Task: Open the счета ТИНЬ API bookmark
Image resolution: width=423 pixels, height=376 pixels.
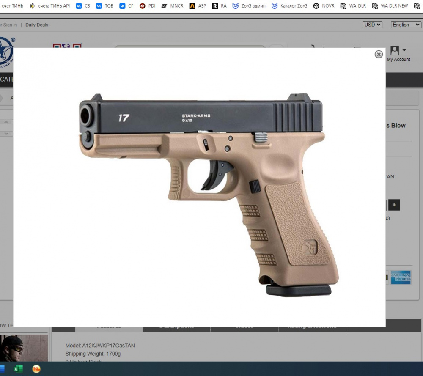Action: pyautogui.click(x=49, y=6)
